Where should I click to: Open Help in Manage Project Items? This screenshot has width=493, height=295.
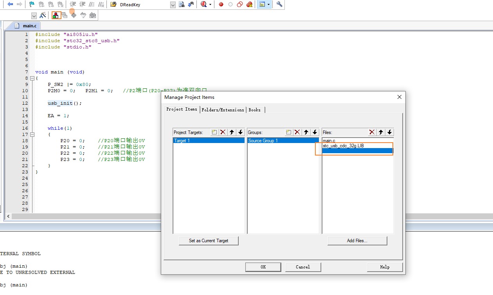pyautogui.click(x=385, y=267)
